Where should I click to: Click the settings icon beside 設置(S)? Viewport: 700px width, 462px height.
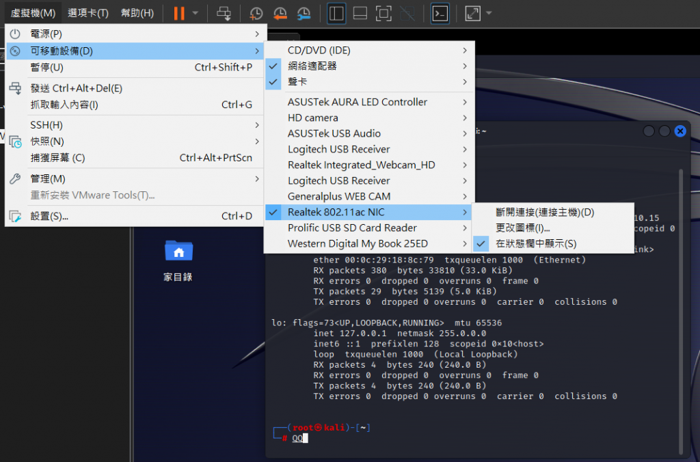15,217
